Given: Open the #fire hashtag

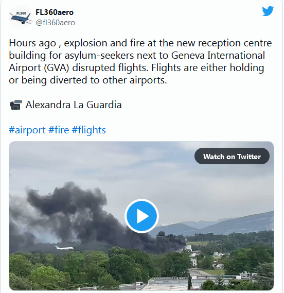Looking at the screenshot, I should tap(59, 130).
